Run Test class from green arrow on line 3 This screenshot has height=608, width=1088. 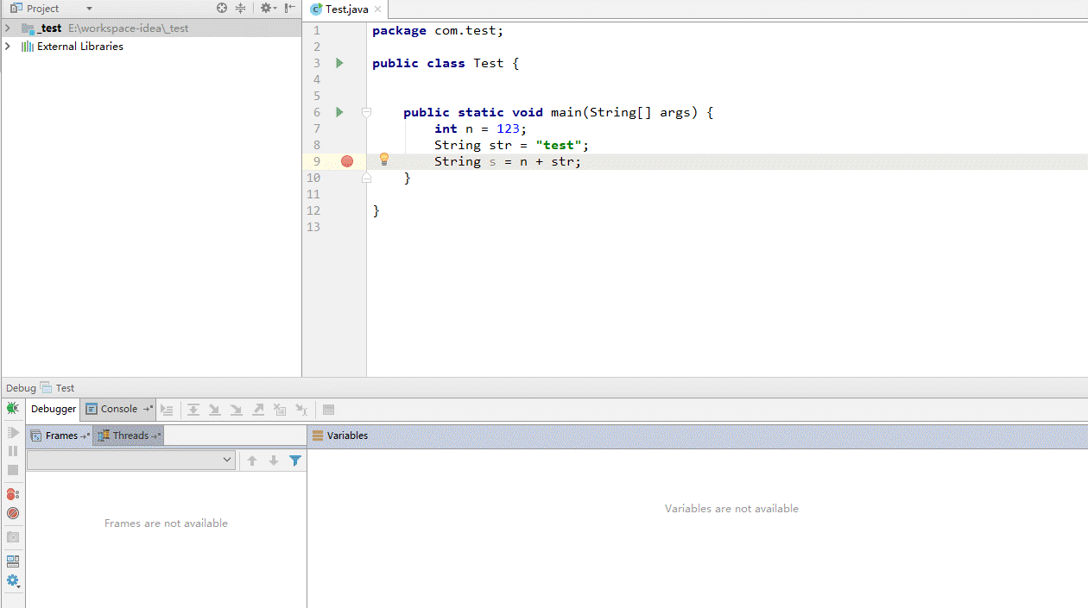339,63
